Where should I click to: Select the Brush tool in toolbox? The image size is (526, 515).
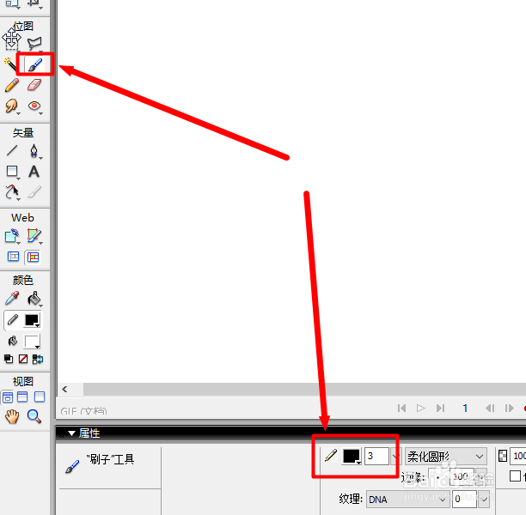(35, 64)
